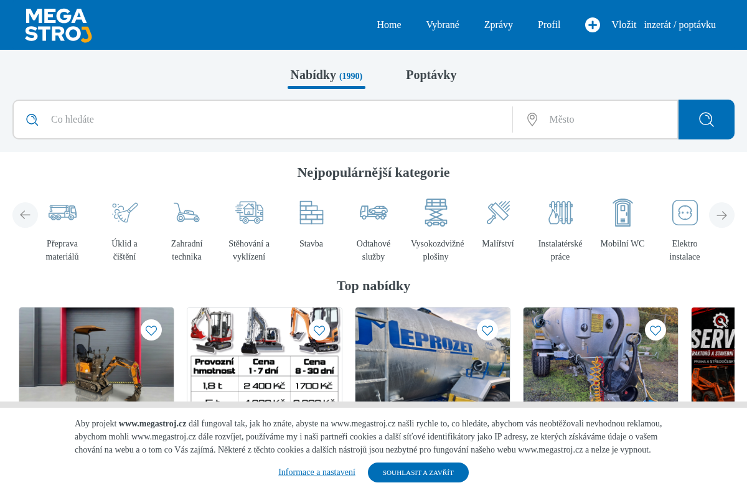
Task: Open the Instalatérské práce radiator icon
Action: pyautogui.click(x=560, y=212)
